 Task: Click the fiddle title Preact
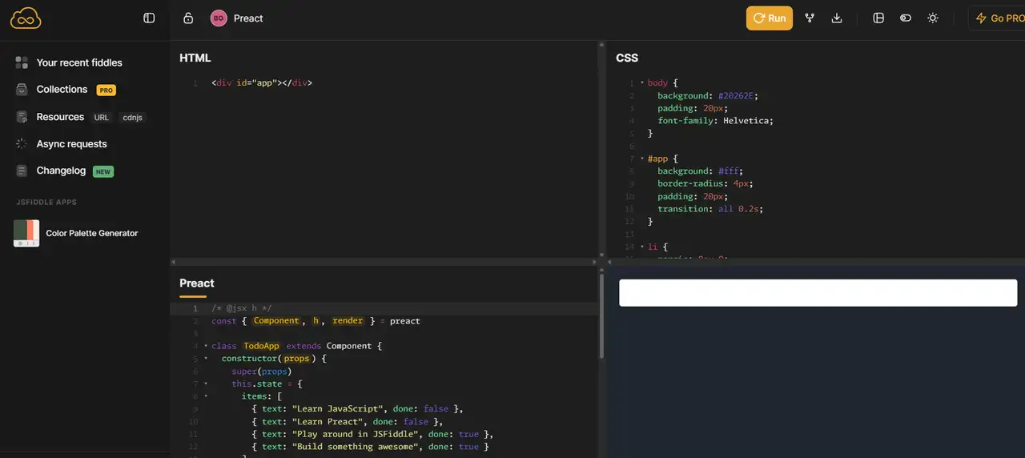click(x=248, y=18)
